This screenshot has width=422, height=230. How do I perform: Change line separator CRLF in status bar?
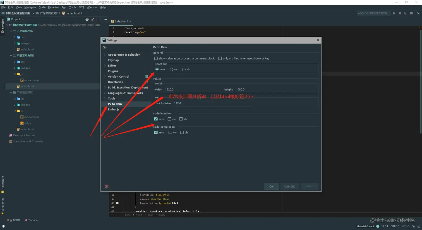(x=395, y=226)
